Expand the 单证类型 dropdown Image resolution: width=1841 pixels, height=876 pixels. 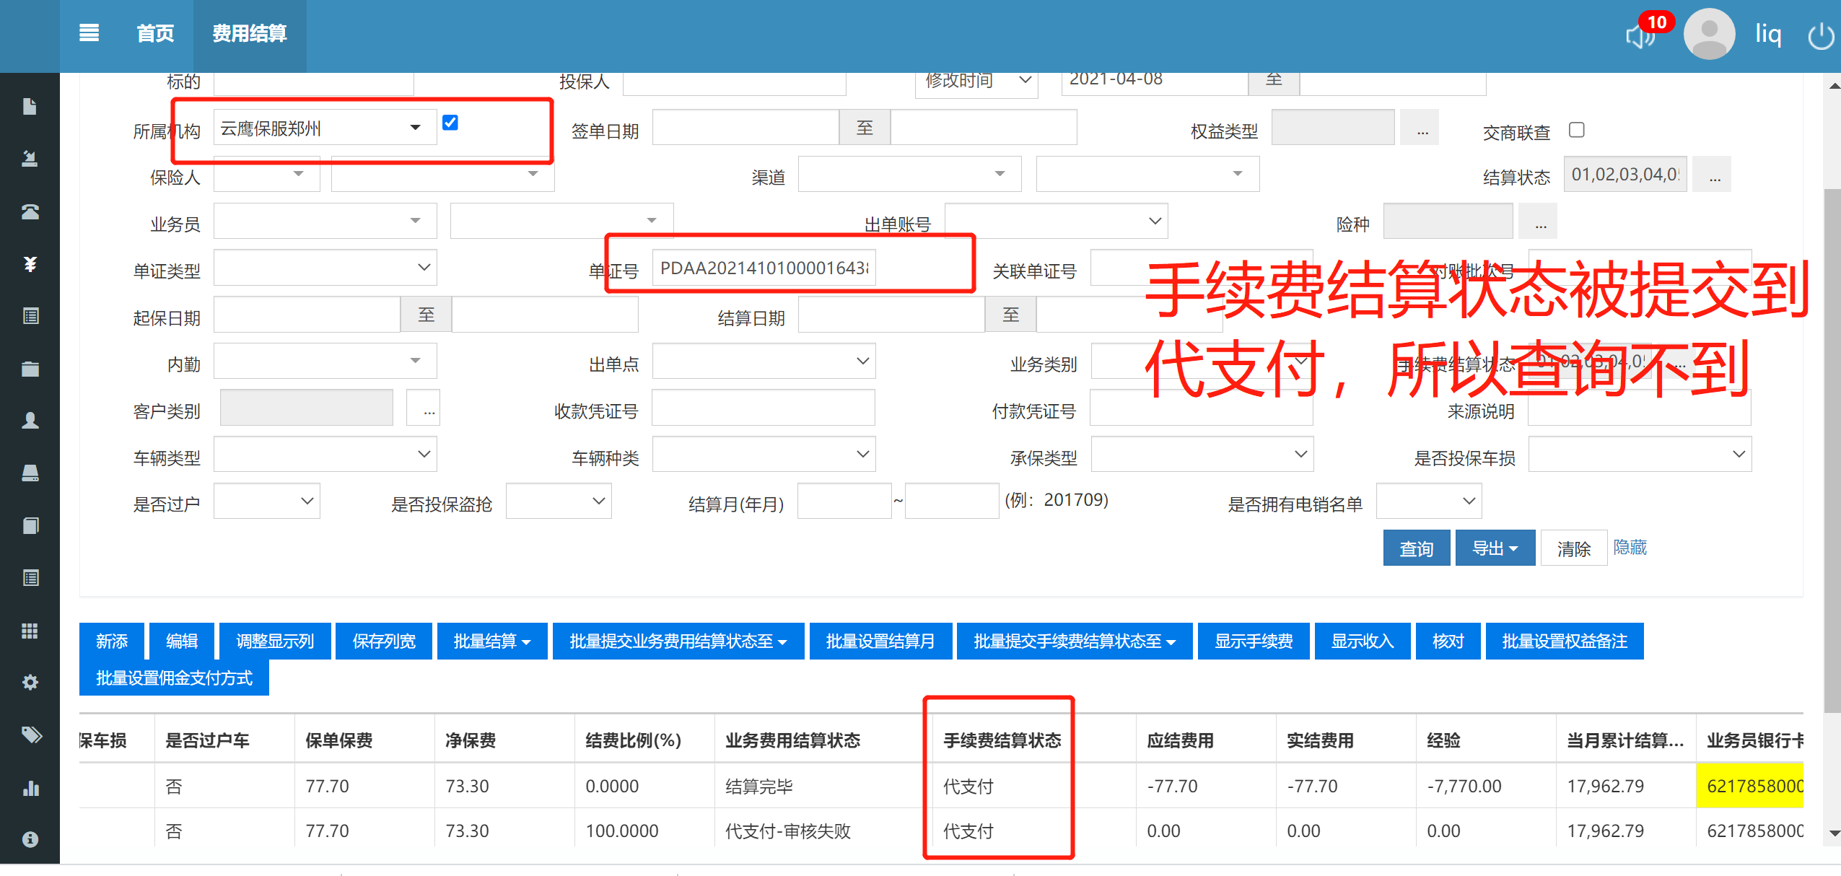point(325,268)
